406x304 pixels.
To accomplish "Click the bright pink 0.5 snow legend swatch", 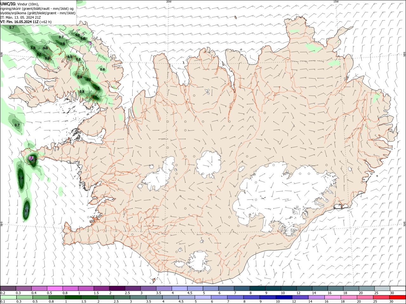I will pos(55,288).
